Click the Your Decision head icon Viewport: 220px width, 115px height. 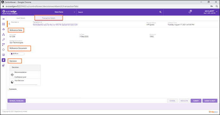coord(12,82)
